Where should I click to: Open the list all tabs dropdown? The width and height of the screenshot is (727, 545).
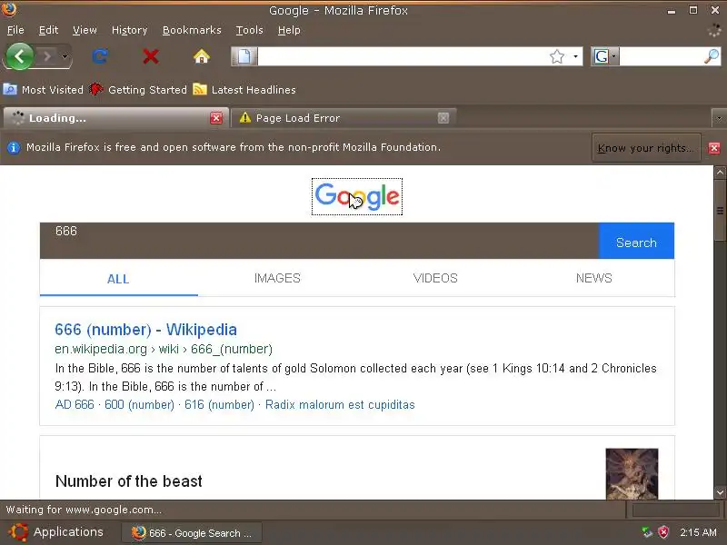tap(719, 118)
